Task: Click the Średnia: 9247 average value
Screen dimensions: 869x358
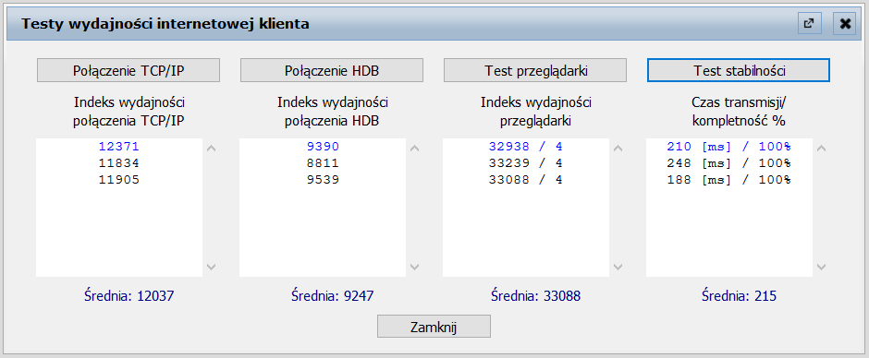Action: coord(333,296)
